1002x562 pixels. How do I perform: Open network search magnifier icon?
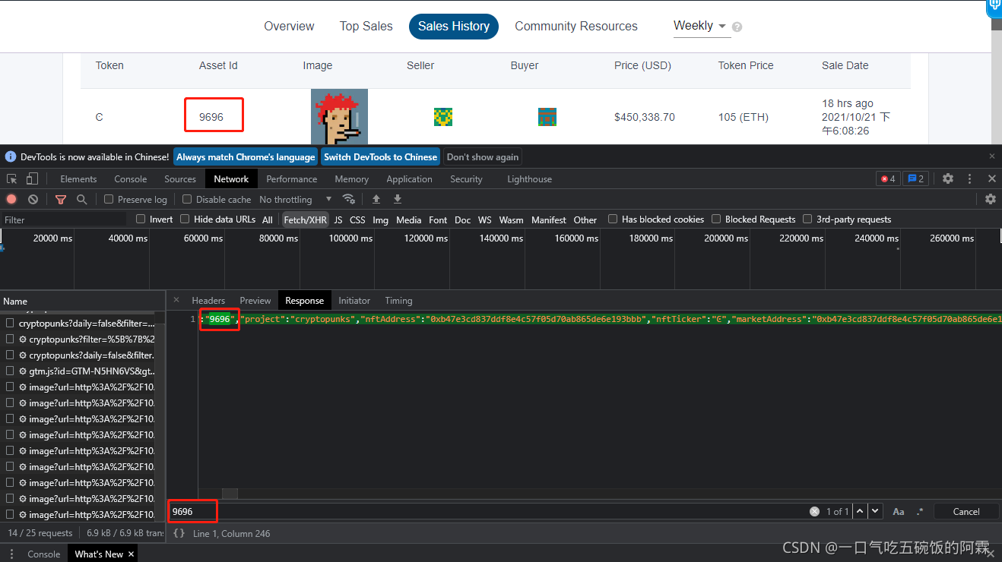81,199
